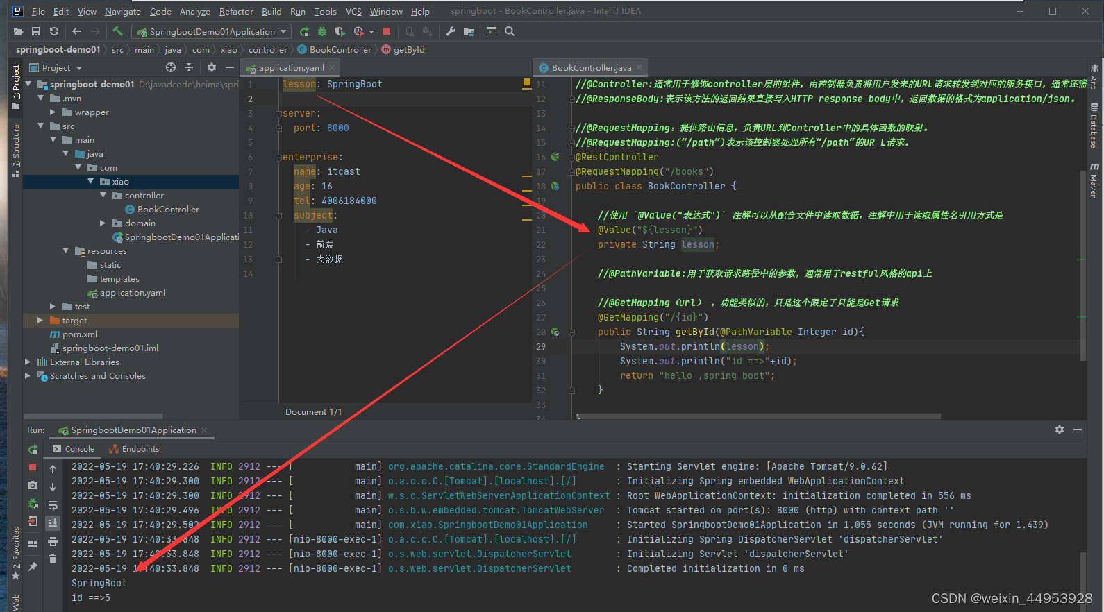
Task: Switch to Endpoints tab in Run panel
Action: tap(134, 449)
